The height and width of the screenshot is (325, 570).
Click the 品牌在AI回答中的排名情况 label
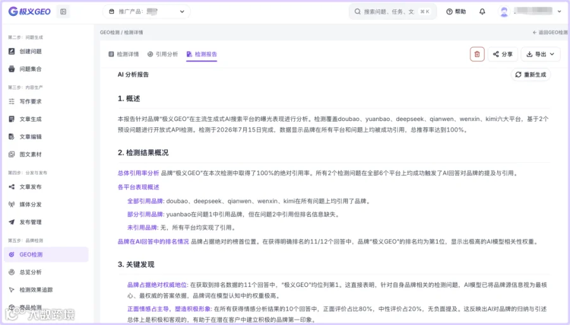click(x=153, y=241)
